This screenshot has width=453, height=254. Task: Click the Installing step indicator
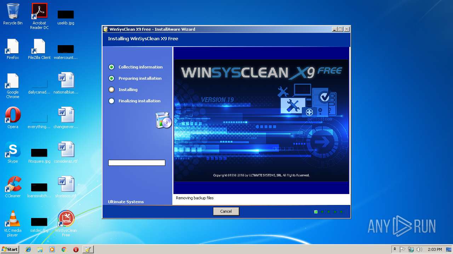click(x=111, y=90)
